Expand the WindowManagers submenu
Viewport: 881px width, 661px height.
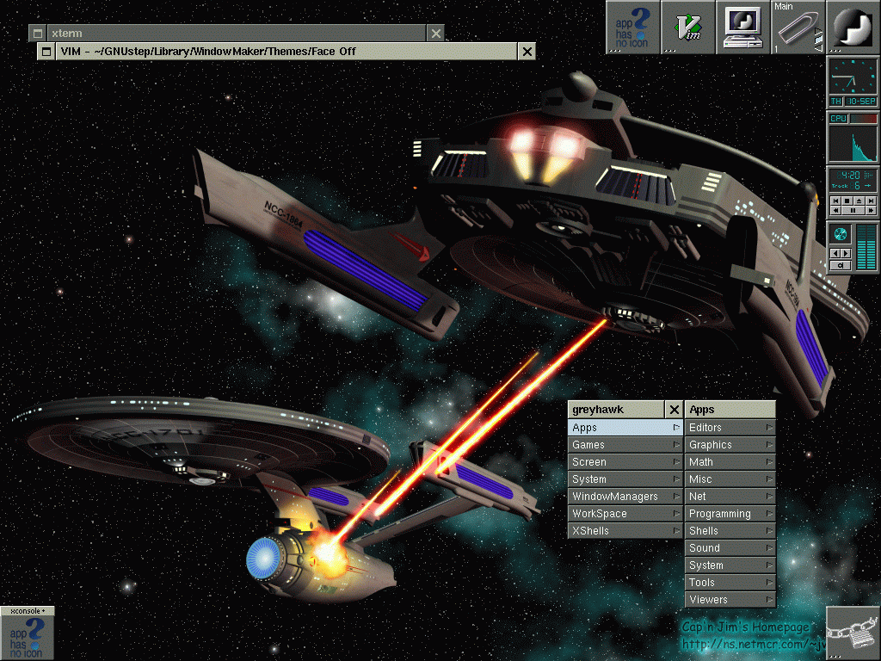626,497
